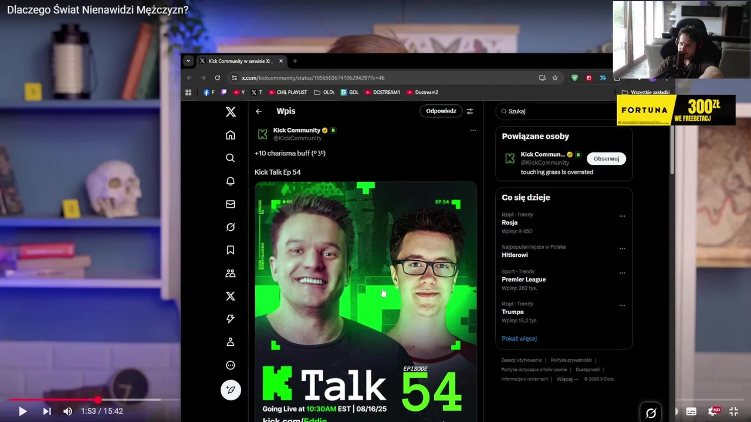
Task: Open More circle icon in sidebar
Action: [231, 365]
